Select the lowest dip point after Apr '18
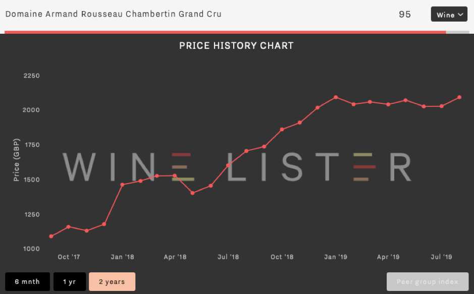The image size is (474, 294). (192, 193)
